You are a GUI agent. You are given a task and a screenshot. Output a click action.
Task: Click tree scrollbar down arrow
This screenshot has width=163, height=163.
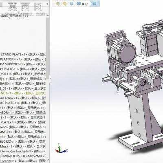(x=47, y=160)
